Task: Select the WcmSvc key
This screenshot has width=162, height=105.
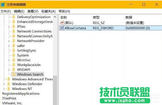Action: point(24,60)
